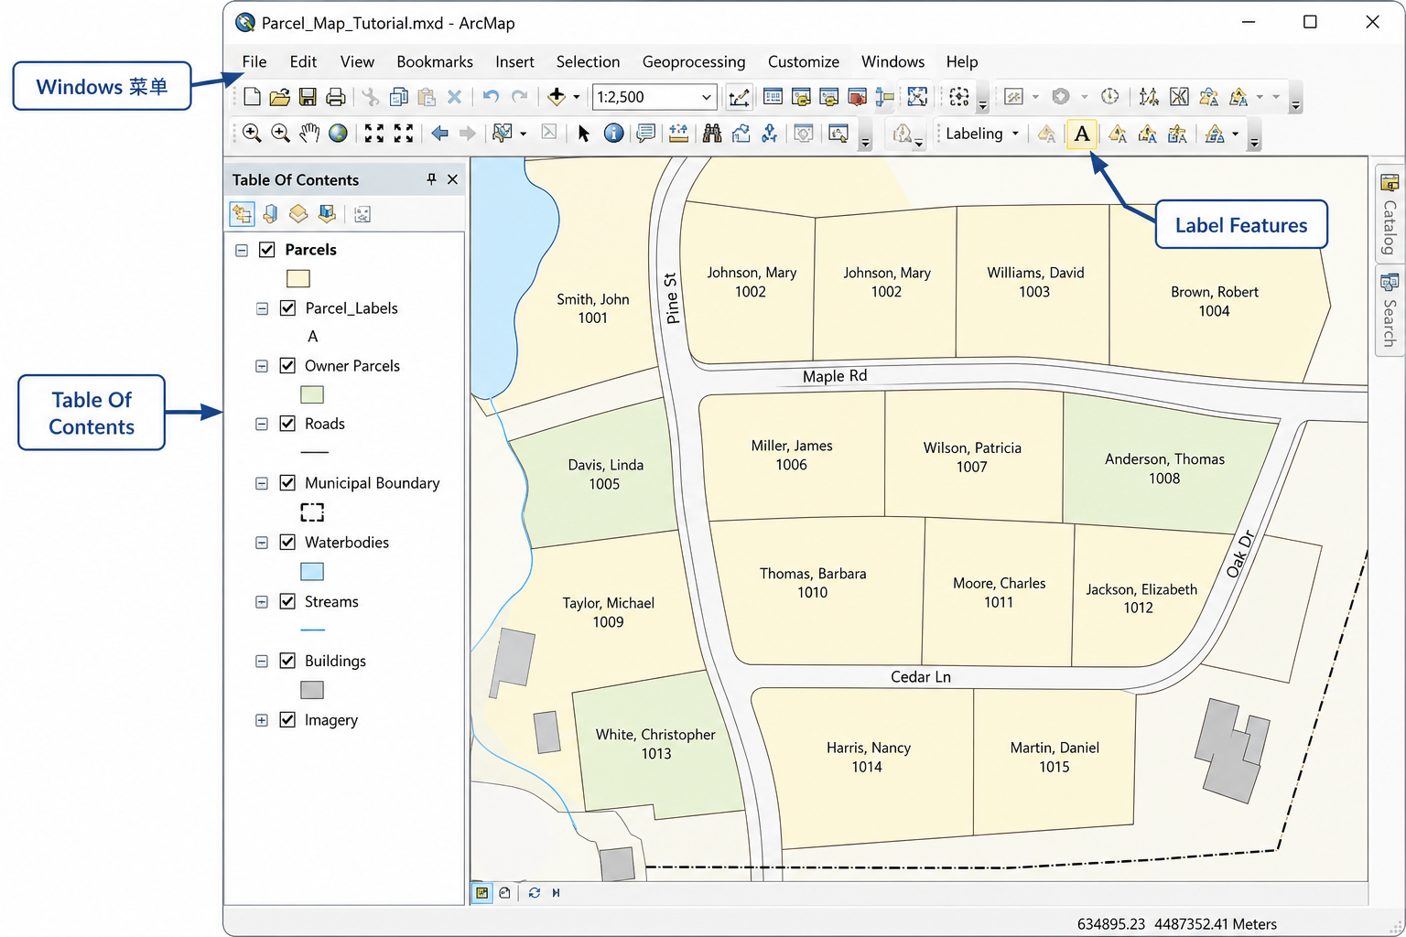Select the Zoom Out tool
1406x937 pixels.
tap(280, 134)
